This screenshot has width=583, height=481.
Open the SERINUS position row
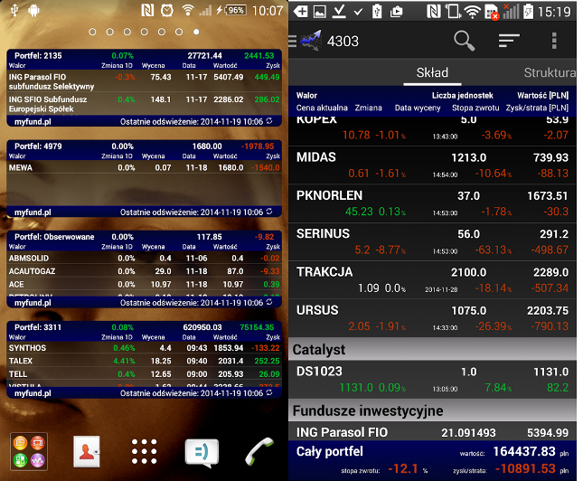(x=432, y=241)
